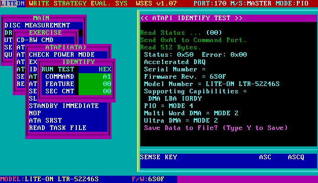Click the COMMAND label in the IDENTIFY panel

pyautogui.click(x=59, y=76)
